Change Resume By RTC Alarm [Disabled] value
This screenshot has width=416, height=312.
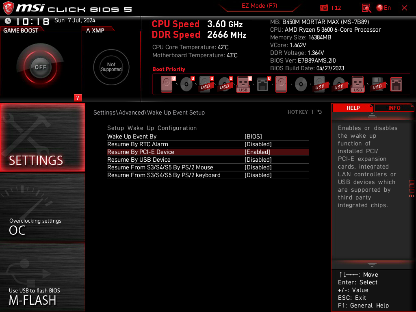[258, 144]
